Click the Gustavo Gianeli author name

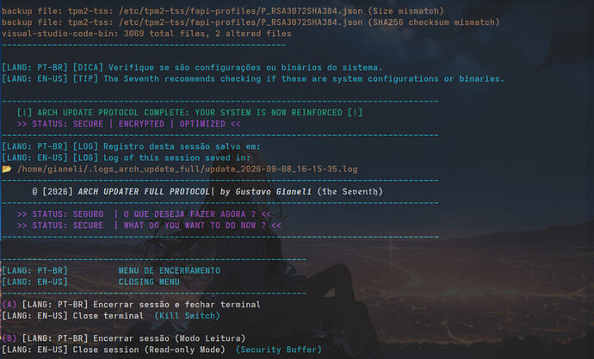click(273, 192)
